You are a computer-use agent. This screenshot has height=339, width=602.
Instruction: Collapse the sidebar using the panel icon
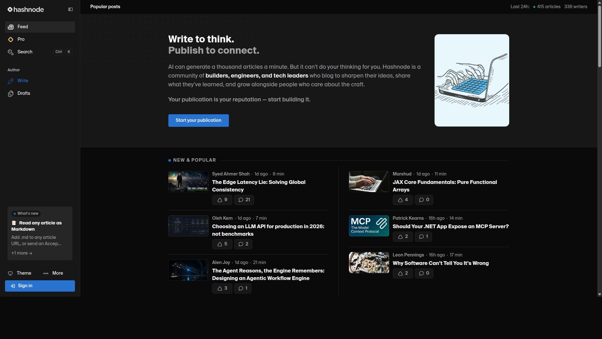coord(71,9)
